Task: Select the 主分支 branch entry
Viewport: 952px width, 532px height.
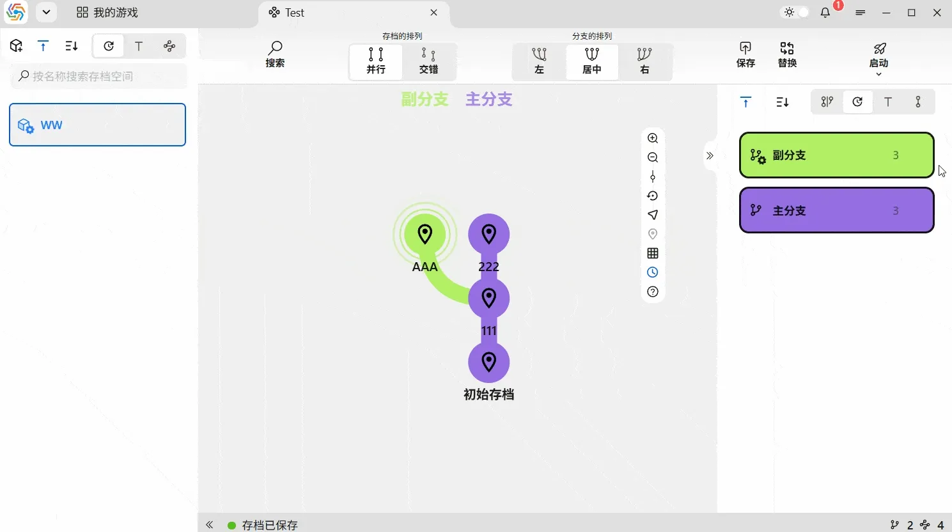Action: click(836, 210)
